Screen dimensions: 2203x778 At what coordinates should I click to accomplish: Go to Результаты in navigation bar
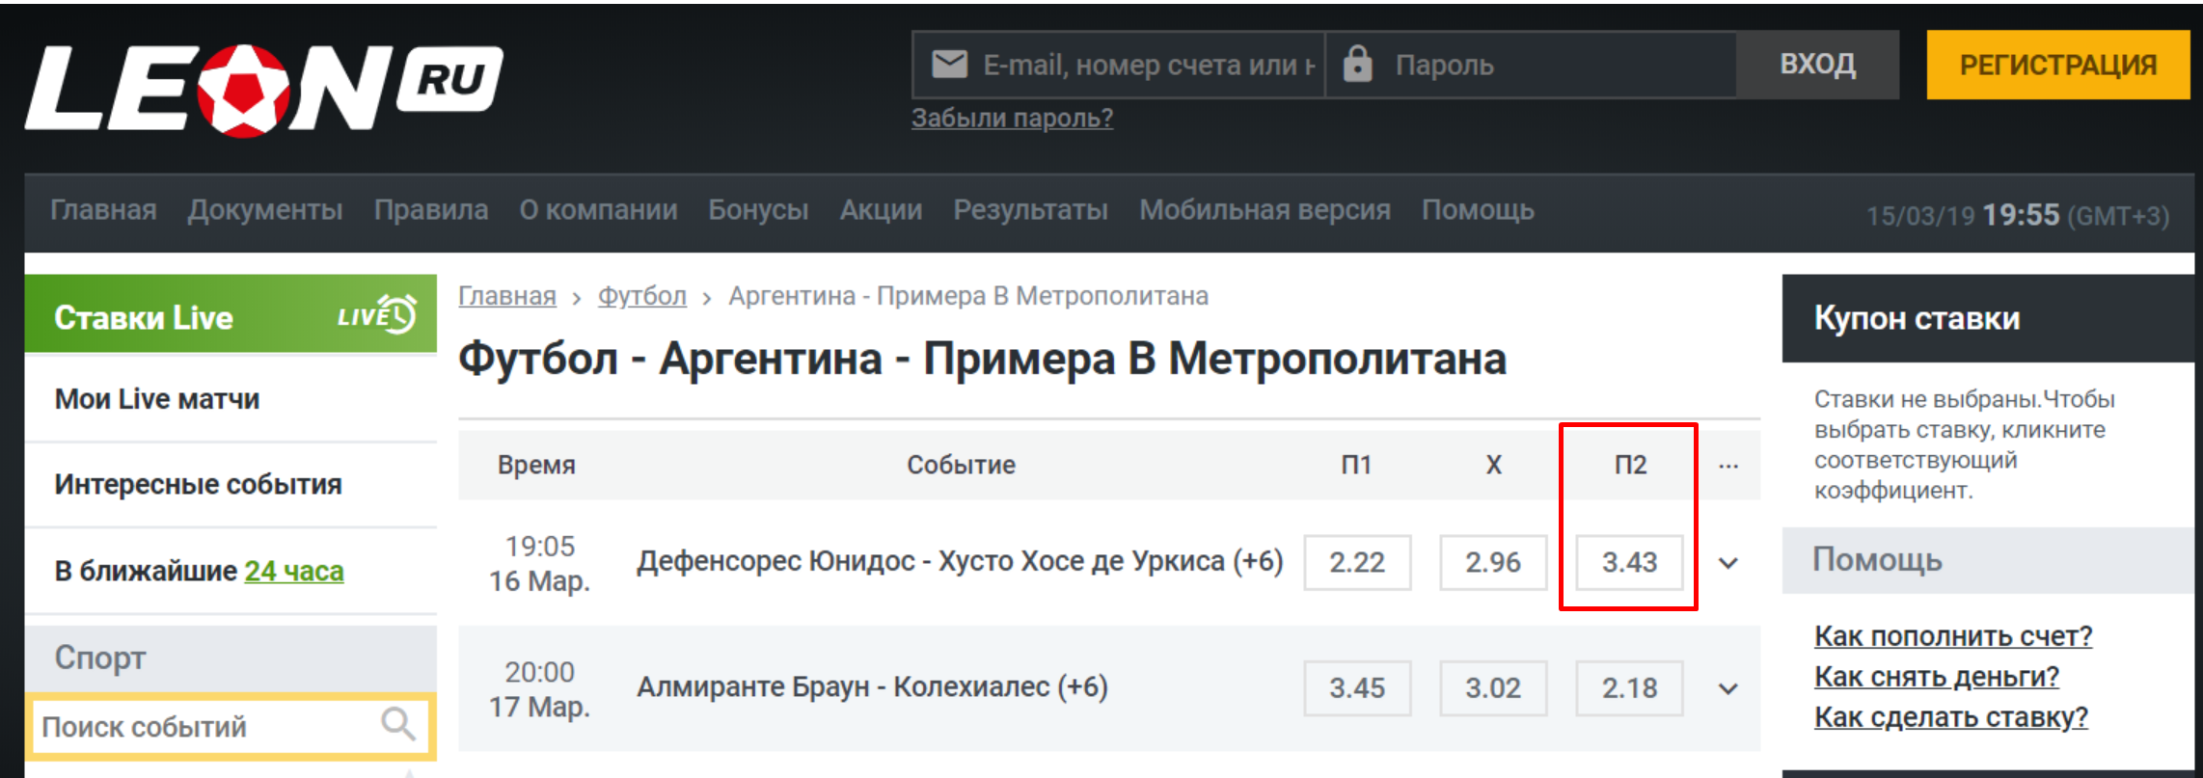pos(1030,210)
